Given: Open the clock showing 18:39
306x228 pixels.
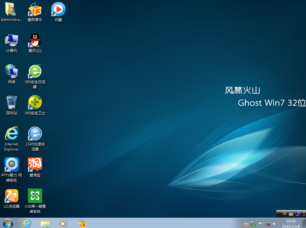Looking at the screenshot, I should [x=291, y=224].
